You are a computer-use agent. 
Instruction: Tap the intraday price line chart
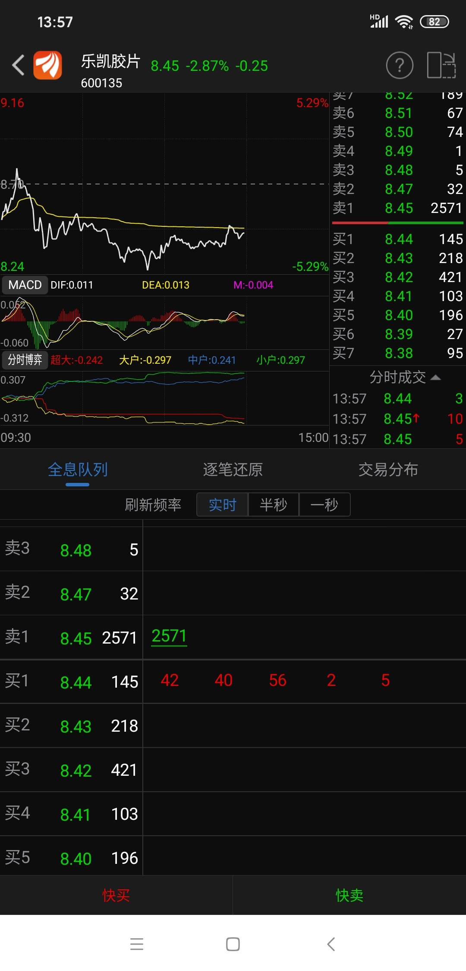pyautogui.click(x=164, y=184)
